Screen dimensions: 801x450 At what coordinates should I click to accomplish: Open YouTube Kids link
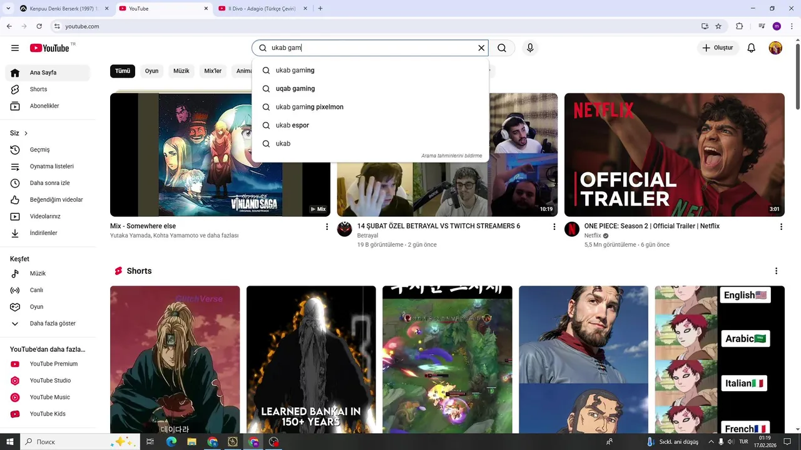click(x=48, y=414)
